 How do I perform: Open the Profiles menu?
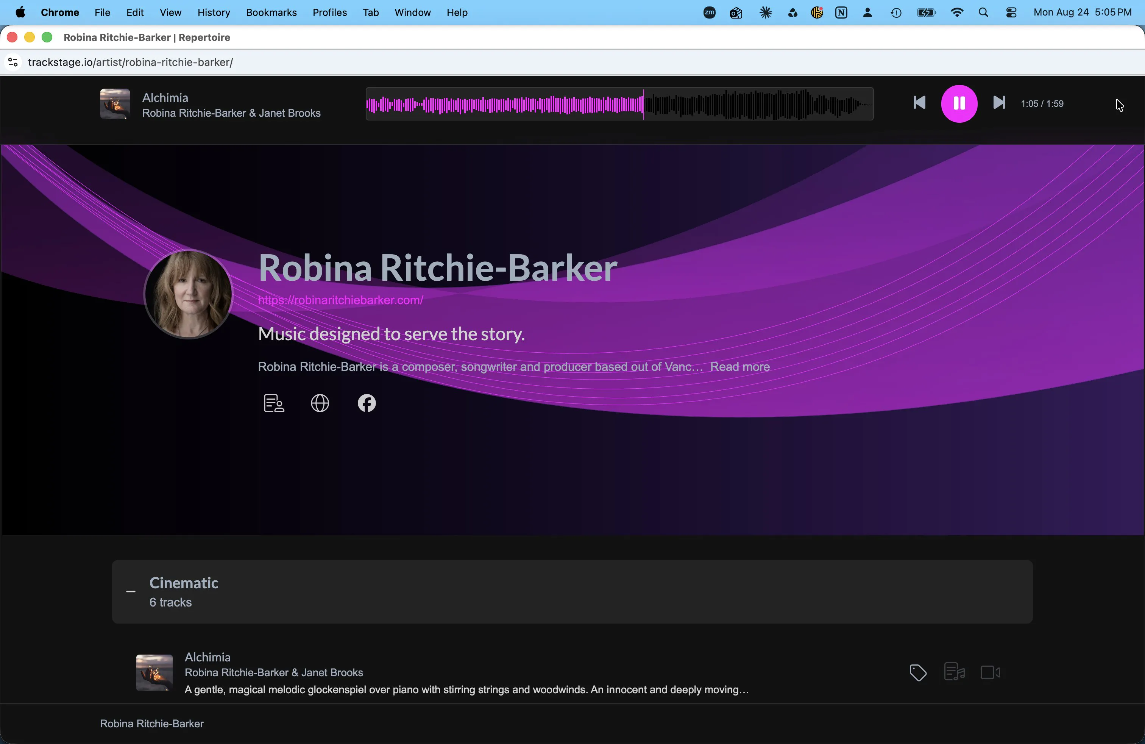[329, 13]
